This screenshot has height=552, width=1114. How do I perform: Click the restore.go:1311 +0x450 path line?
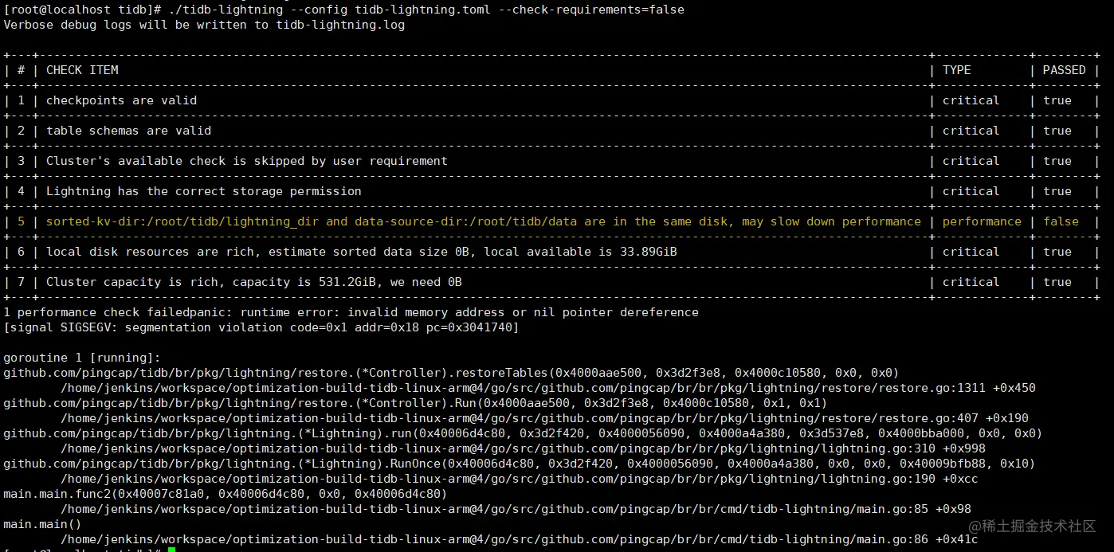[548, 388]
